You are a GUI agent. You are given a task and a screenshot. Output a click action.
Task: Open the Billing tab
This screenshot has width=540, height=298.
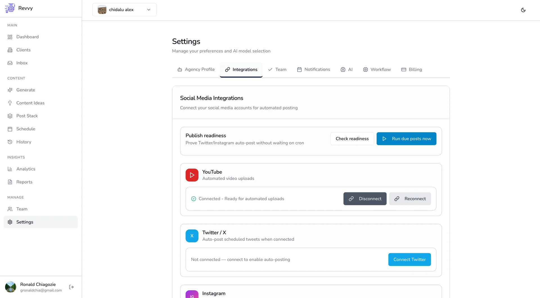pos(411,70)
